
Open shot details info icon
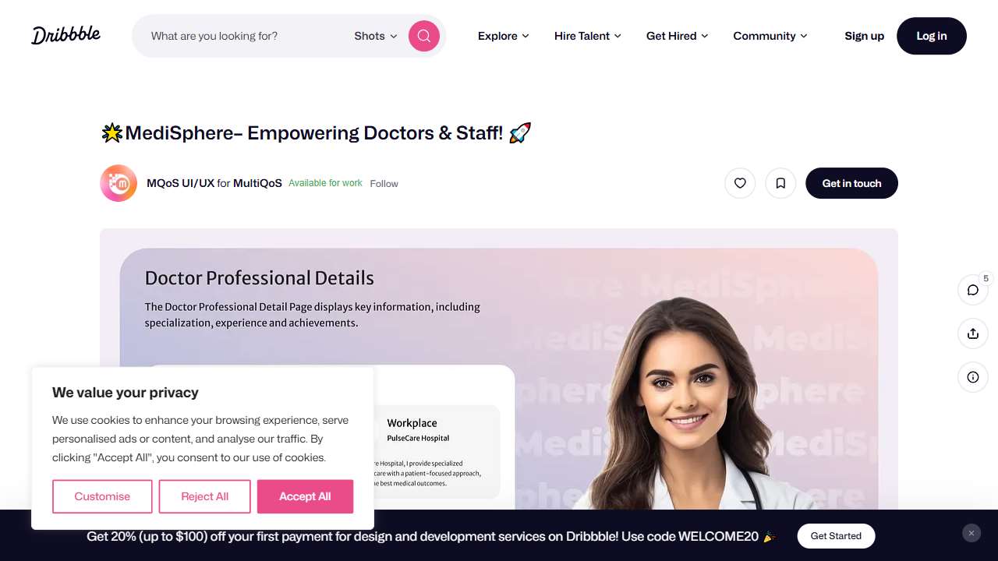[x=973, y=377]
